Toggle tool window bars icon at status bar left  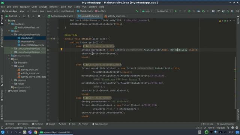[2, 127]
